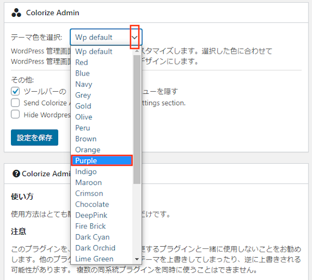Choose the Dark Cyan option
This screenshot has height=280, width=312.
(102, 237)
